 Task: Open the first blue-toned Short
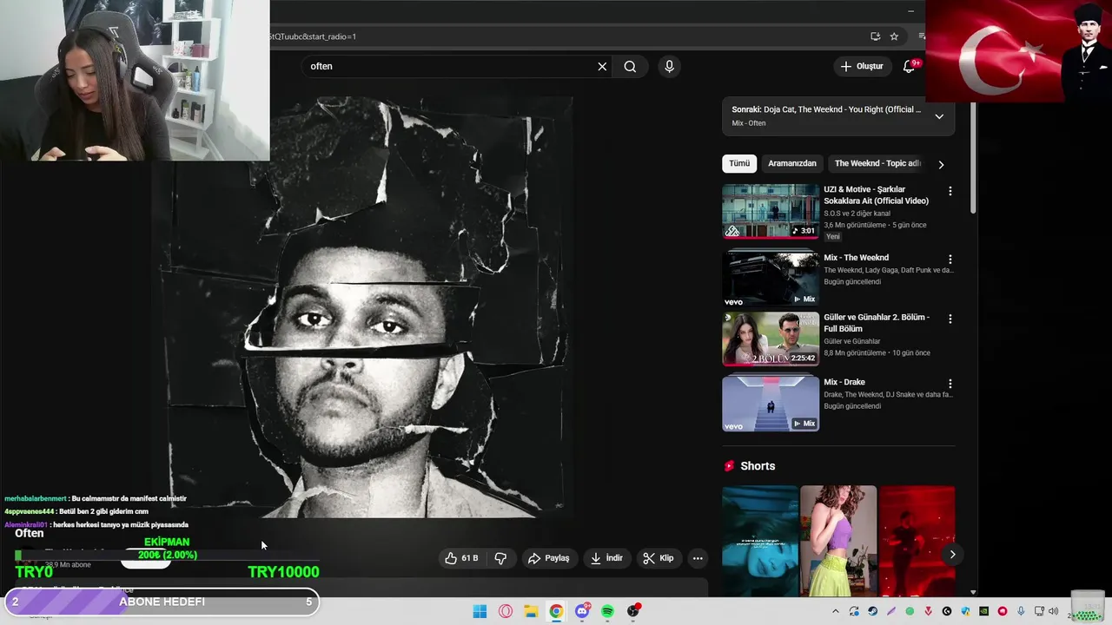pyautogui.click(x=760, y=541)
